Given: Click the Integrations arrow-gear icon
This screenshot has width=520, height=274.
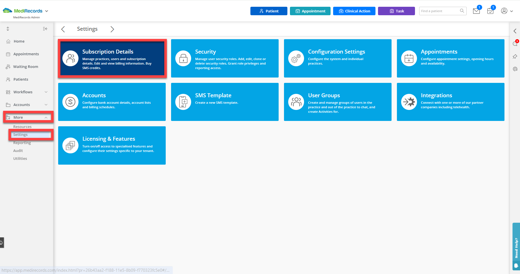Looking at the screenshot, I should click(x=409, y=102).
